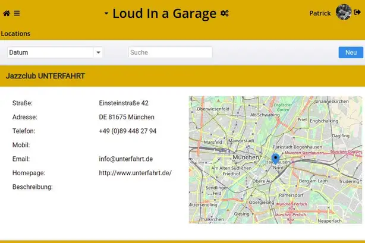Click the Mobil: field label
The height and width of the screenshot is (243, 365).
21,145
